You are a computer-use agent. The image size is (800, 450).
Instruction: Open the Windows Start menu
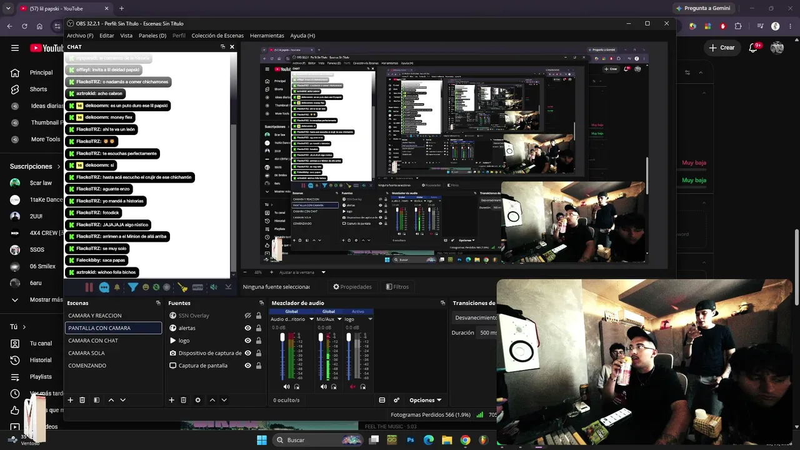click(261, 440)
